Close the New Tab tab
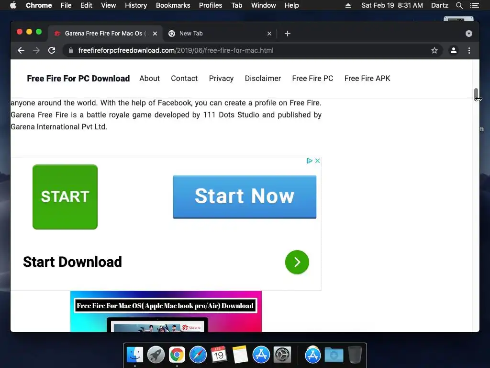Image resolution: width=490 pixels, height=368 pixels. pos(269,34)
